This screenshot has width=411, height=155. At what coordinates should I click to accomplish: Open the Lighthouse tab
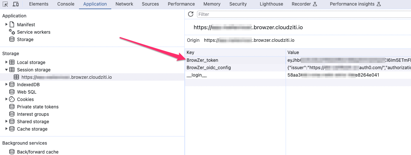[272, 4]
